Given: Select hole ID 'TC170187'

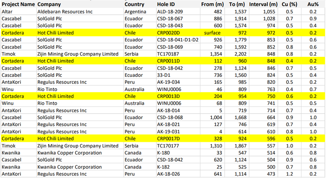Looking at the screenshot, I should (x=167, y=54).
